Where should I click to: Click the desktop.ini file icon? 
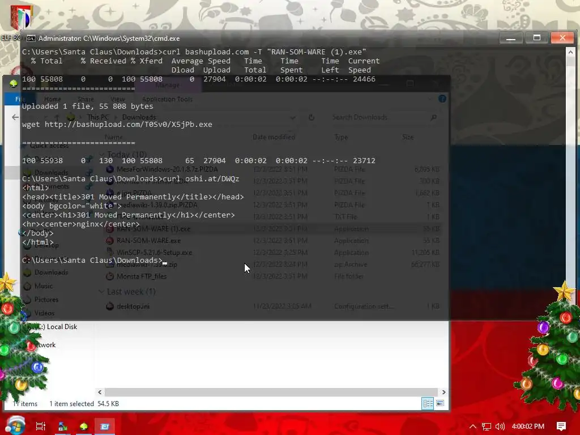(109, 306)
